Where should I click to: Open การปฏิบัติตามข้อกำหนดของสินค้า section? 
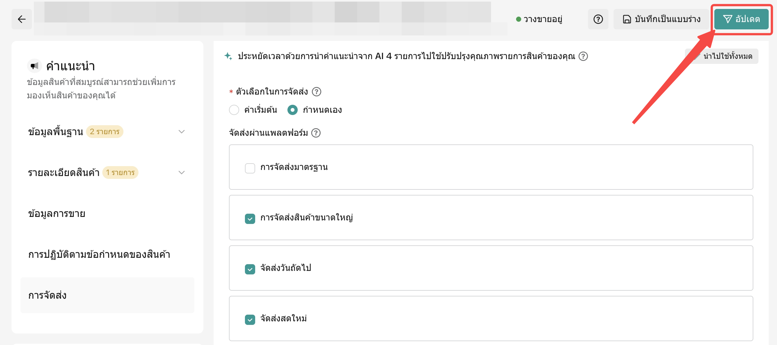(x=99, y=254)
